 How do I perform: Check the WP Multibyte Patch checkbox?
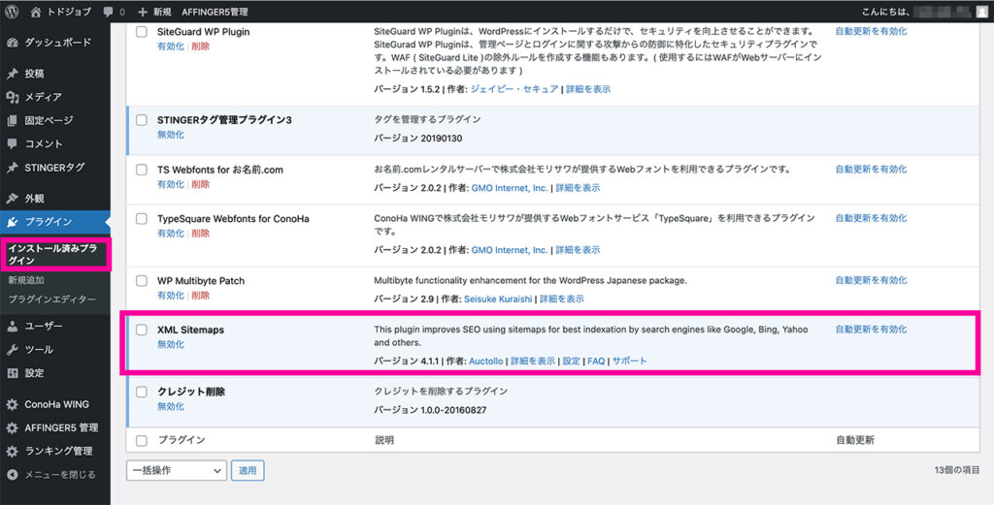[x=142, y=281]
